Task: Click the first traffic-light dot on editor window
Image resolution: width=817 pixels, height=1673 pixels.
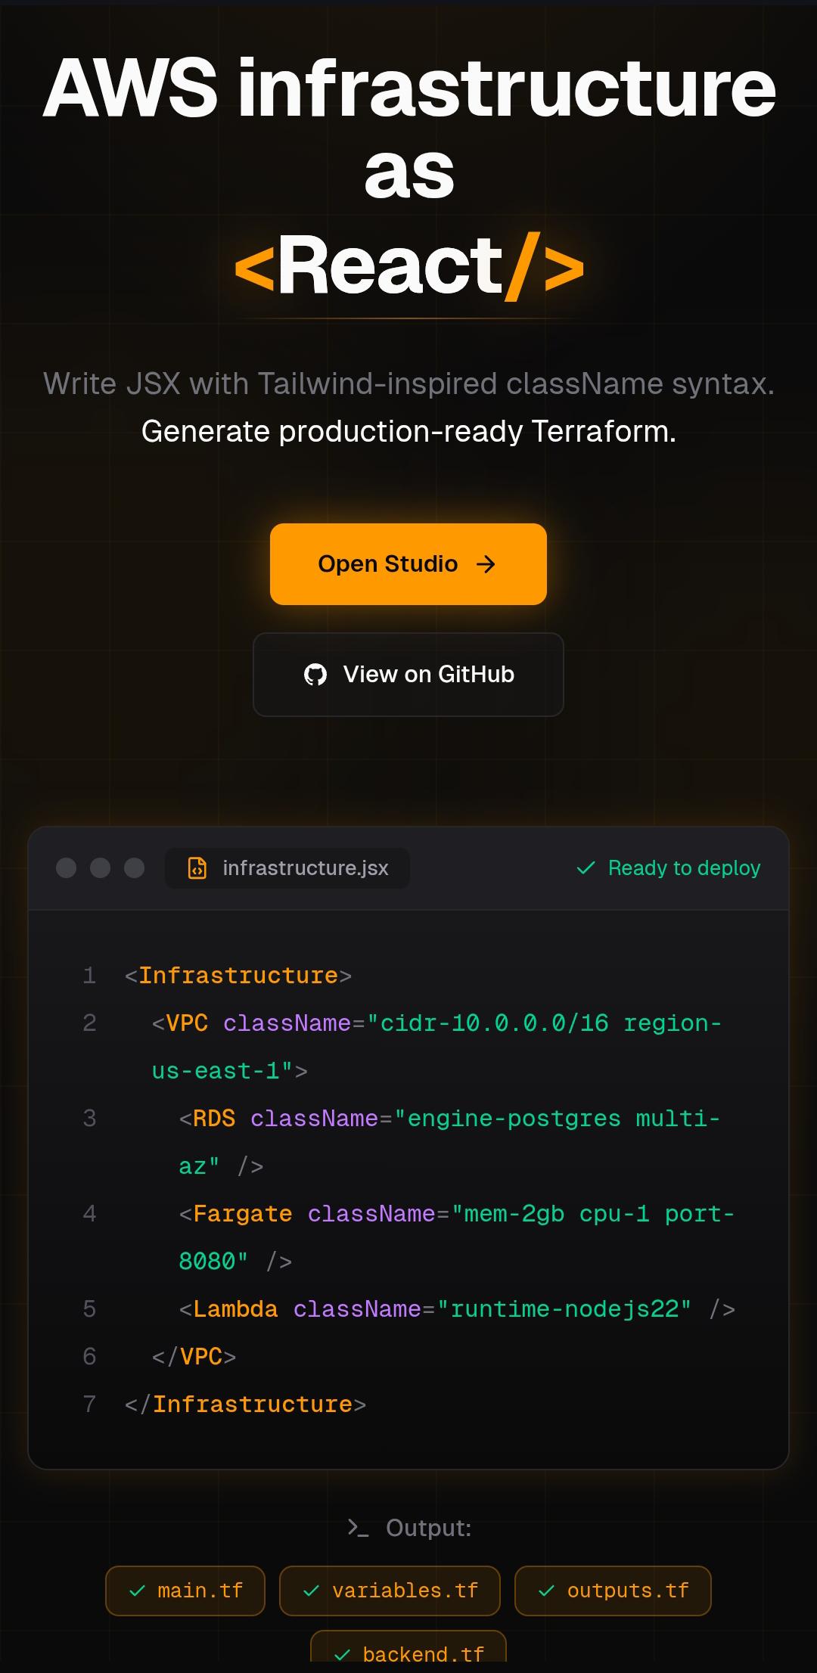Action: pos(67,868)
